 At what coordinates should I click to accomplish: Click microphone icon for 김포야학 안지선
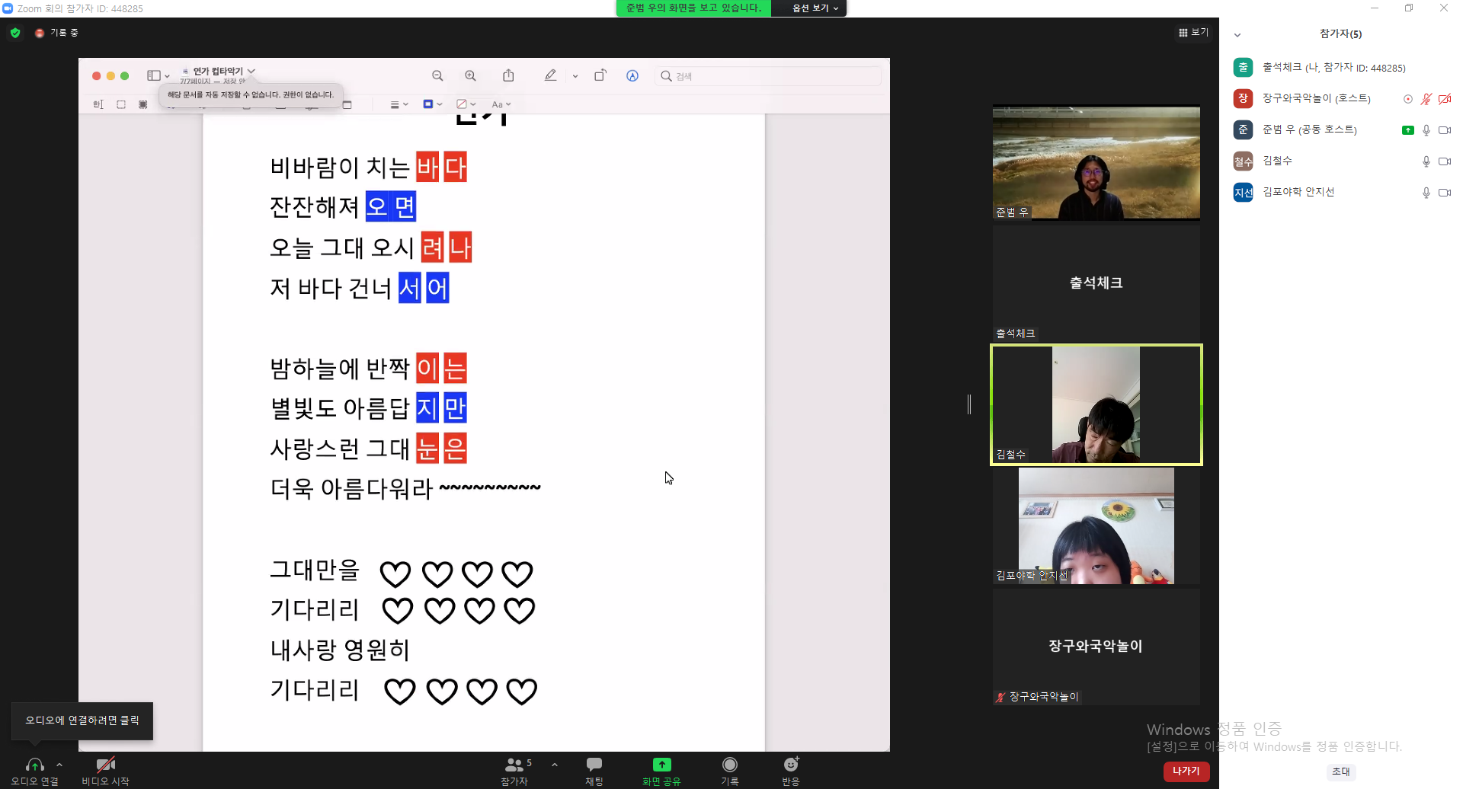pos(1426,193)
